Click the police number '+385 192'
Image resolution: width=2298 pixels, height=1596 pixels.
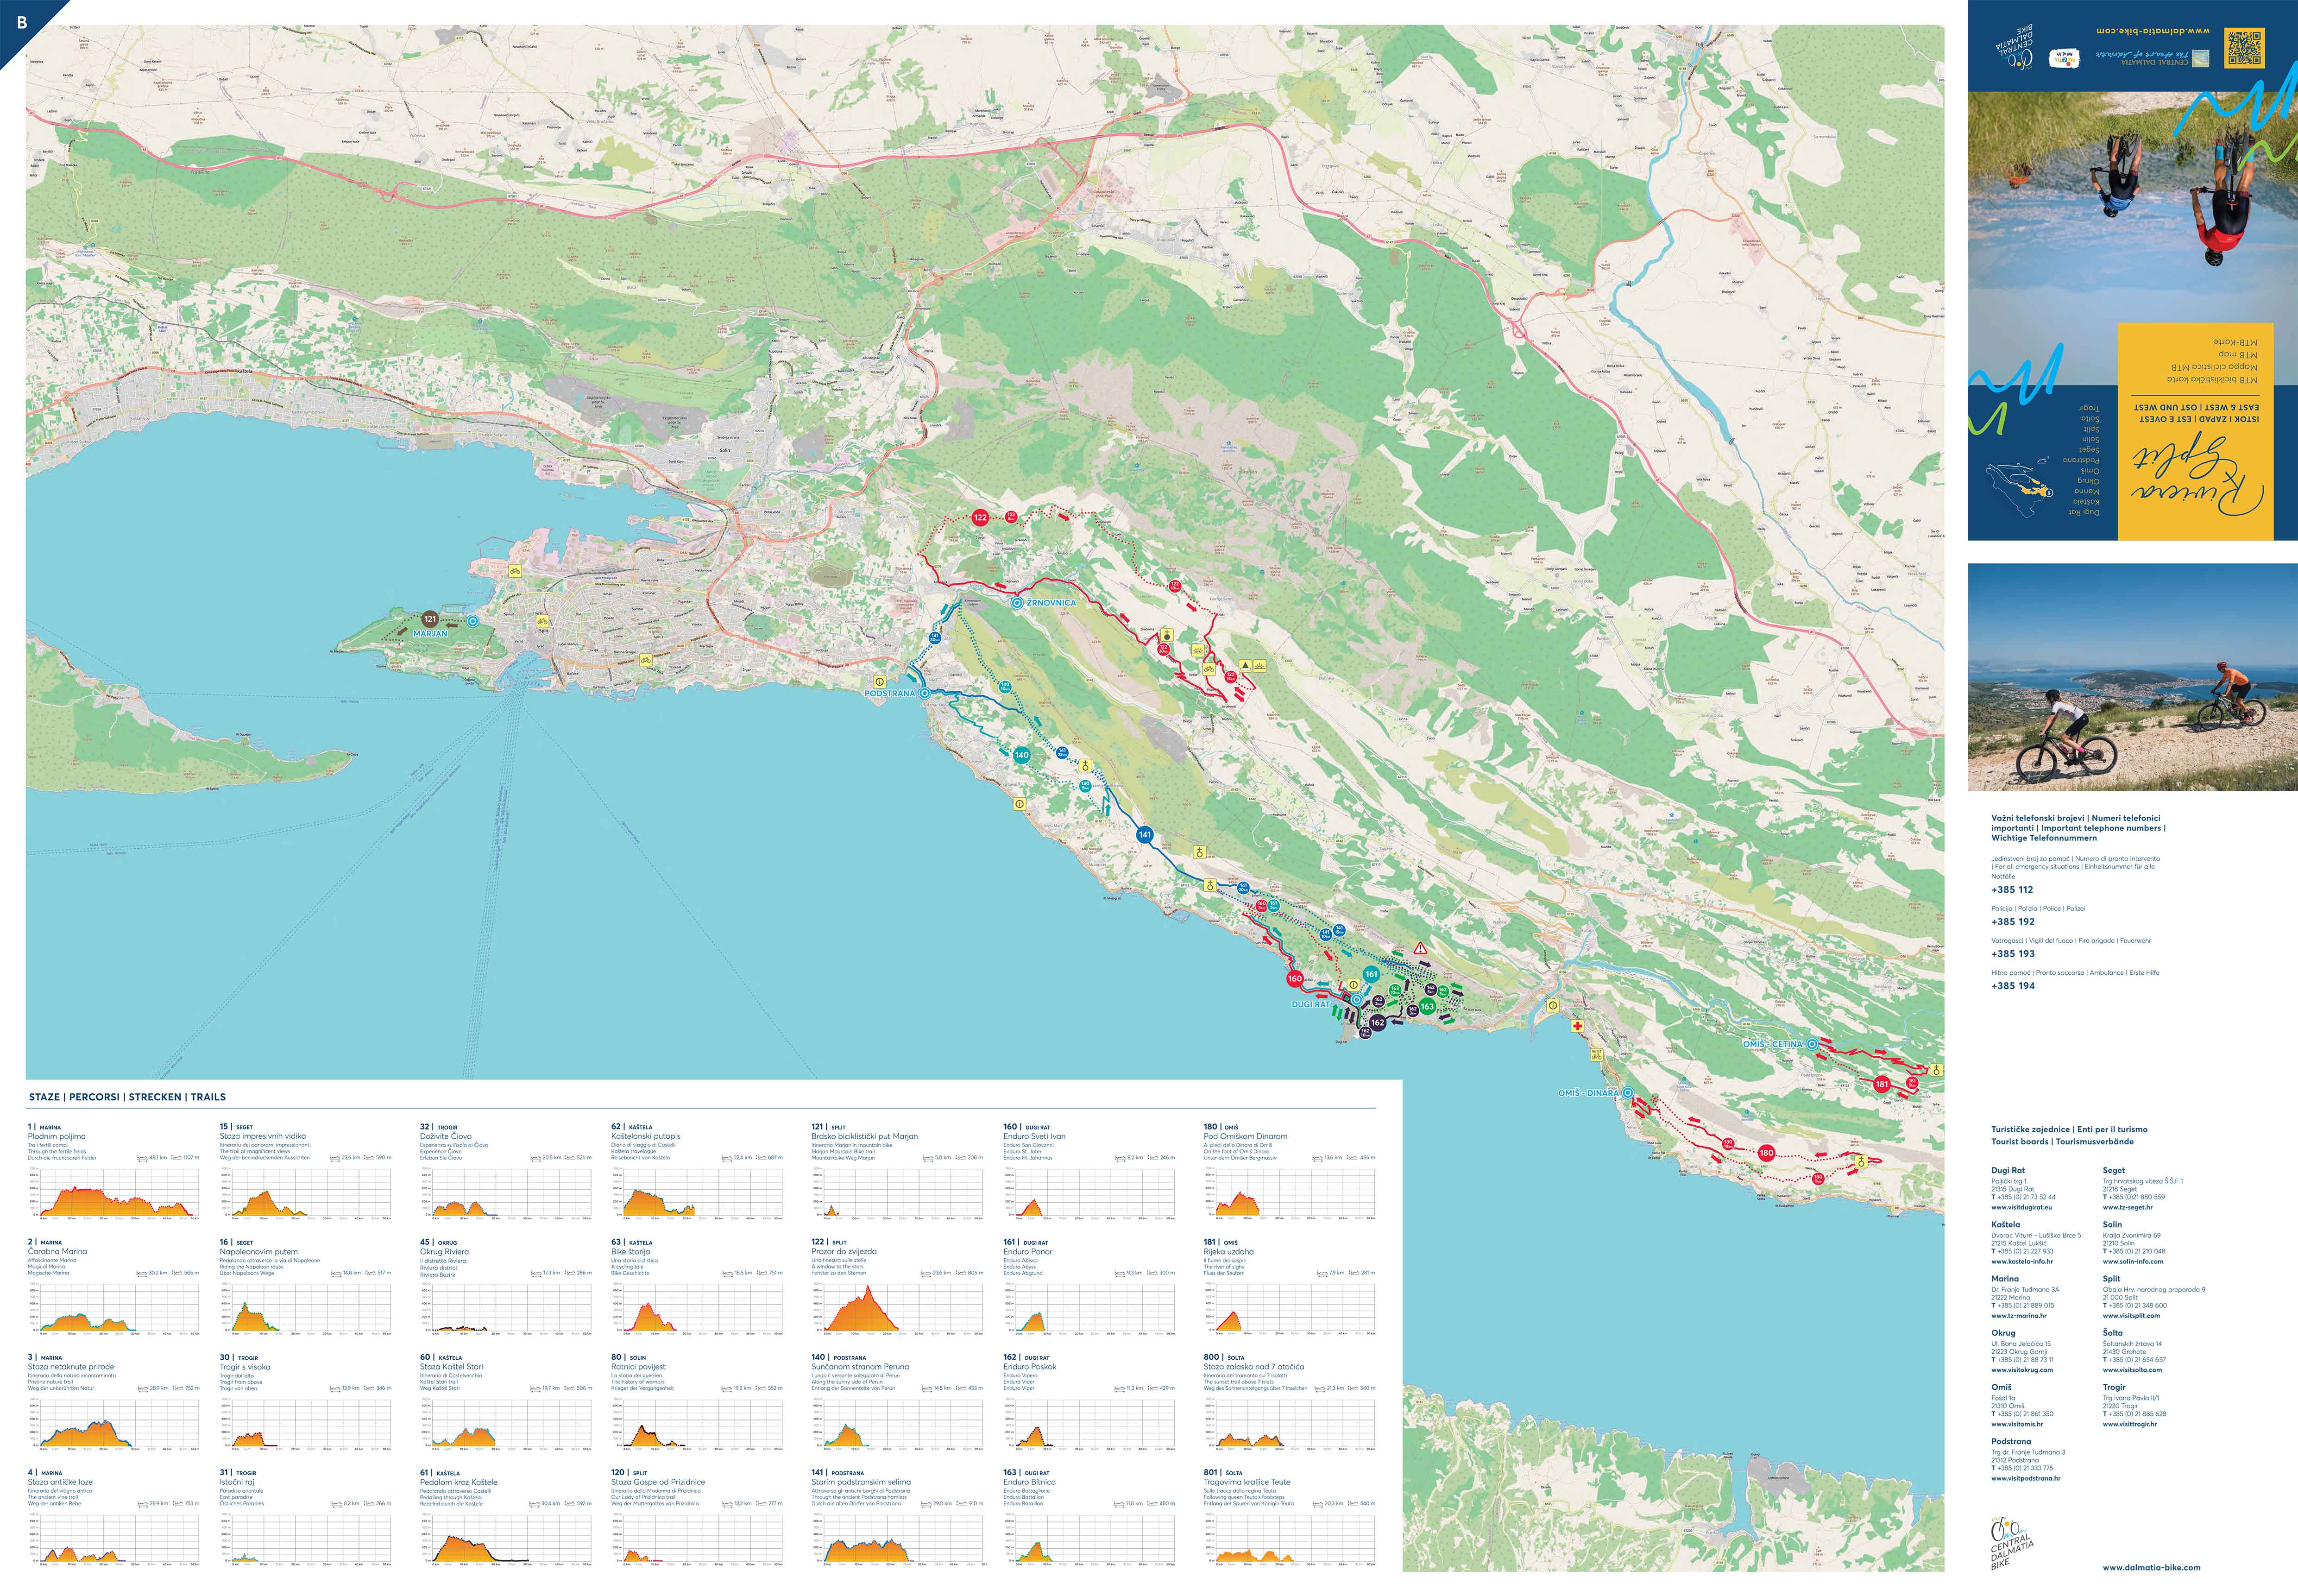pyautogui.click(x=2012, y=921)
